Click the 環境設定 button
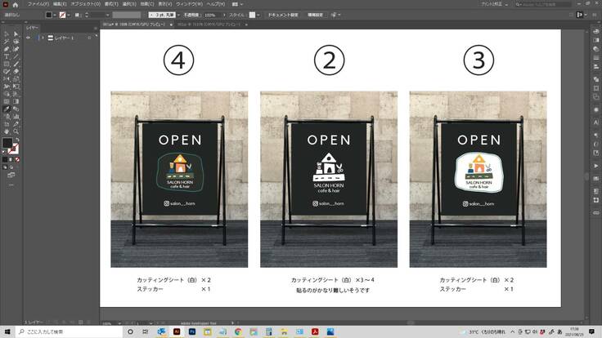 tap(314, 15)
